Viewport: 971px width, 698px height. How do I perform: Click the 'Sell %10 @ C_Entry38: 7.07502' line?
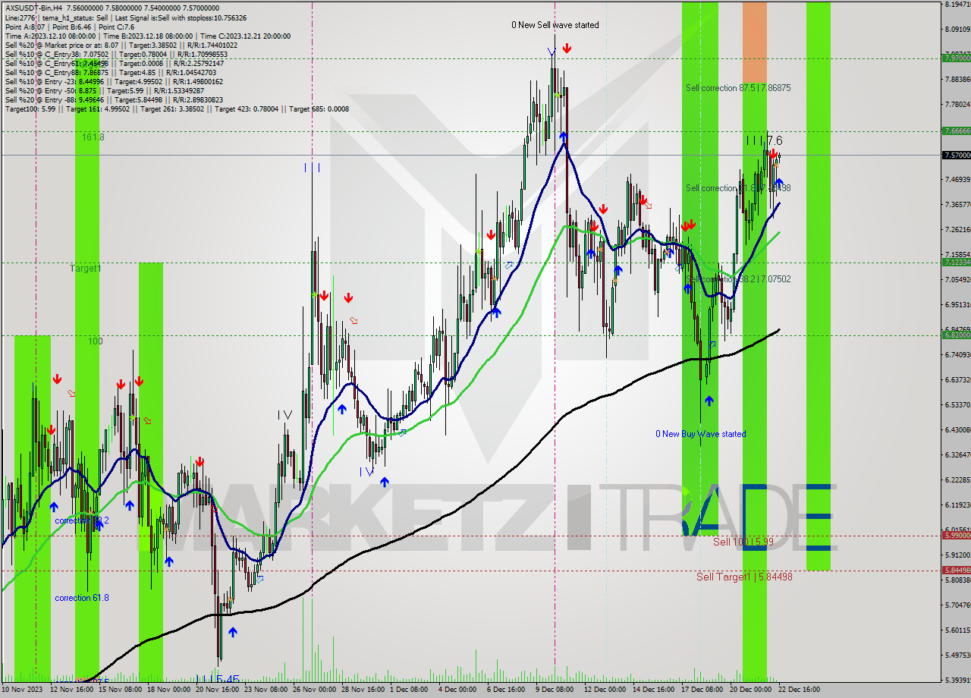point(115,54)
